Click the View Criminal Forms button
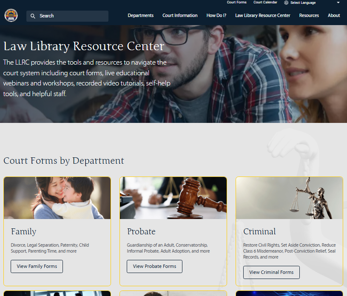The height and width of the screenshot is (296, 347). (271, 272)
